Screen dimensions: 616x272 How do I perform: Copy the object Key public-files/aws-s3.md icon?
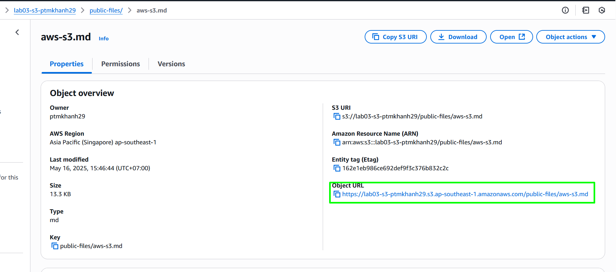click(x=55, y=246)
